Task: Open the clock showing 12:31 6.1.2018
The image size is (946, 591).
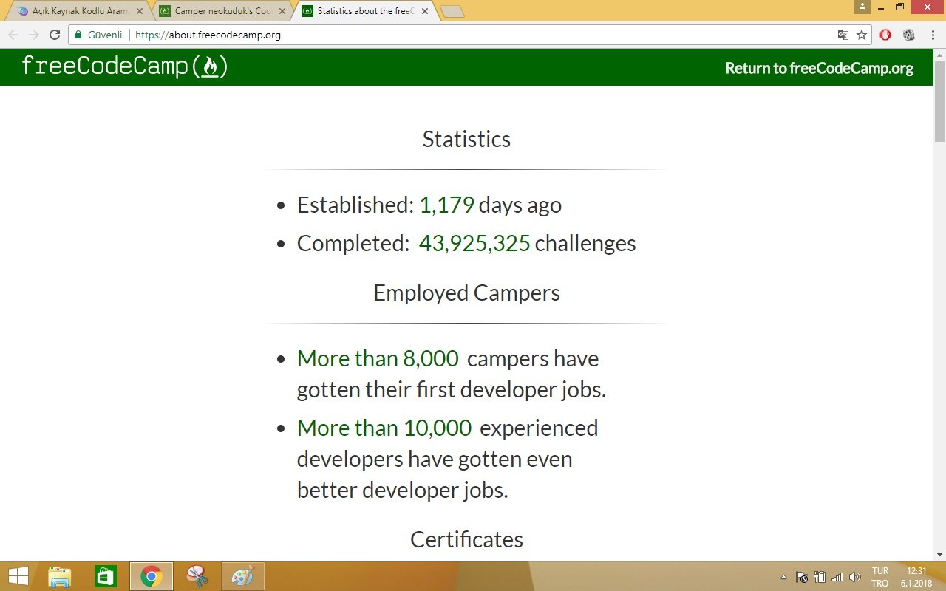Action: pyautogui.click(x=916, y=577)
